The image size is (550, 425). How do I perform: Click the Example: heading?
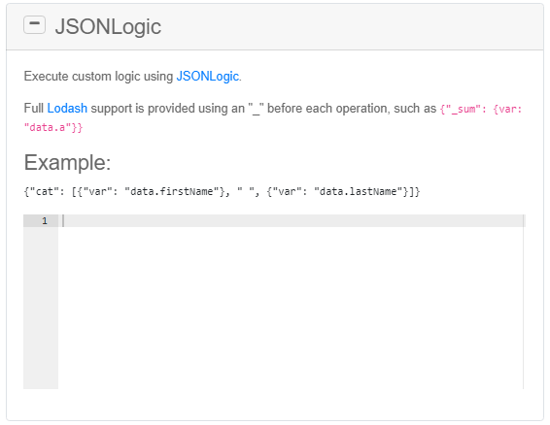(67, 163)
